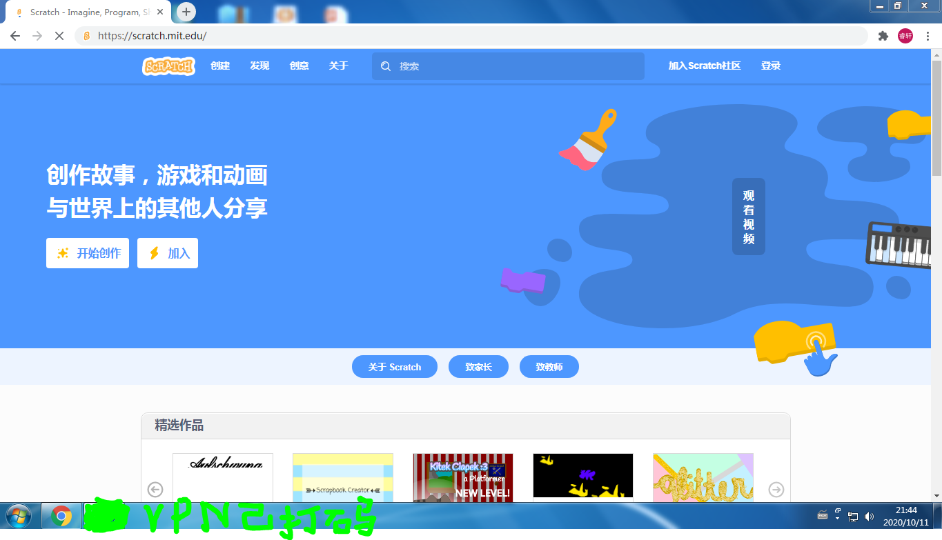942x540 pixels.
Task: Click the 致教师 button
Action: click(549, 367)
